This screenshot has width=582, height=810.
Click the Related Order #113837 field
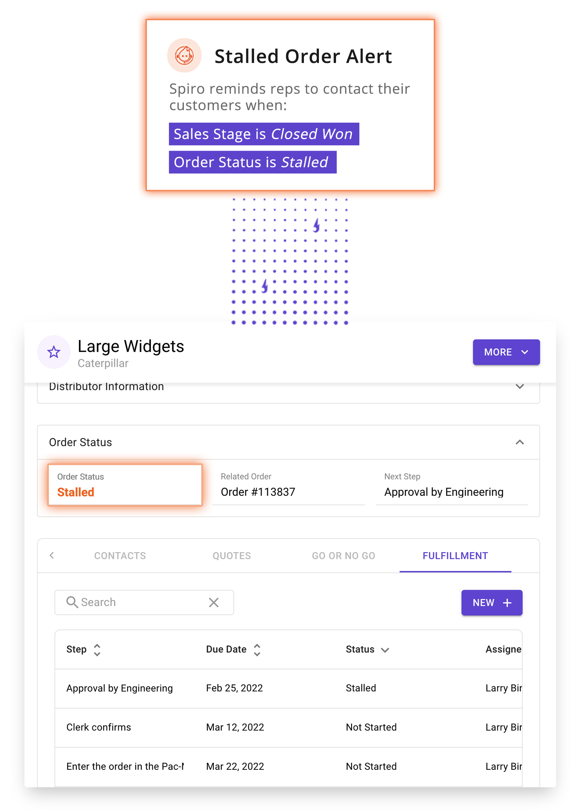288,485
